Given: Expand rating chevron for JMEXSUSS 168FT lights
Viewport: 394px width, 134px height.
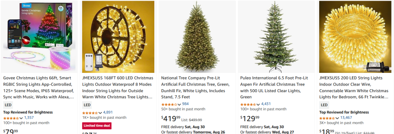Looking at the screenshot, I should 100,113.
